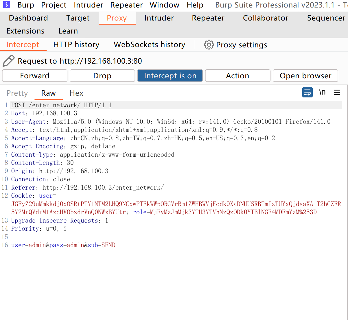348x320 pixels.
Task: Open the Extensions tab
Action: [x=25, y=31]
